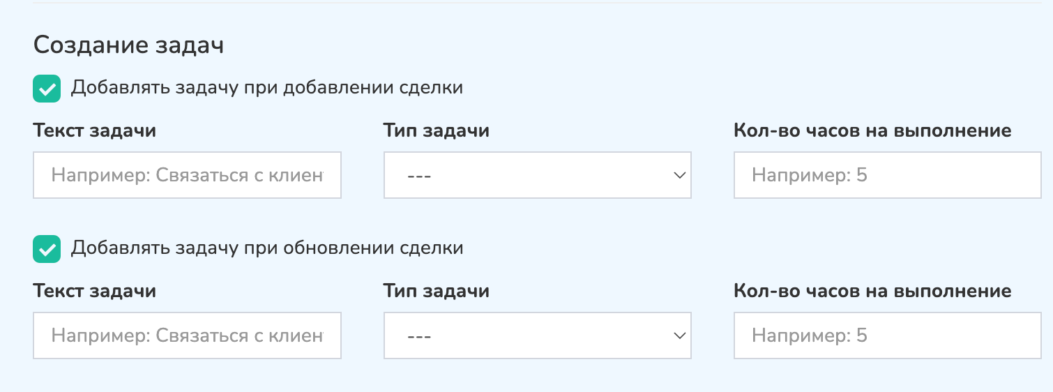Click hours input "Например: 5" for deal adding
This screenshot has width=1053, height=392.
click(887, 175)
